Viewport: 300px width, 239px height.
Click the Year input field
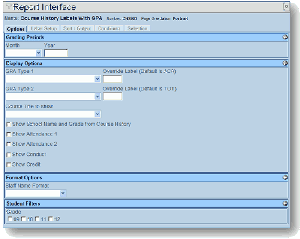(x=56, y=53)
